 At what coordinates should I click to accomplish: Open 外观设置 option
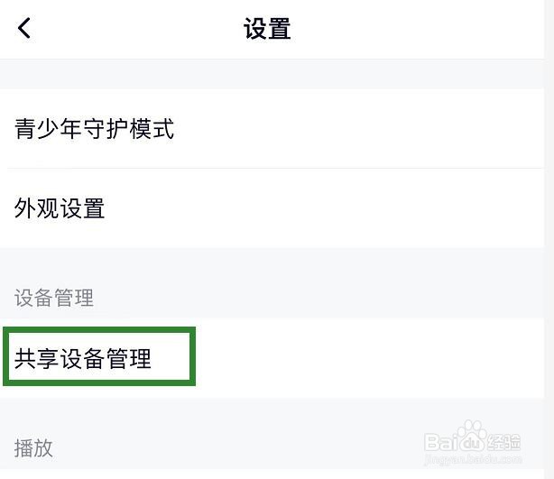[x=272, y=208]
